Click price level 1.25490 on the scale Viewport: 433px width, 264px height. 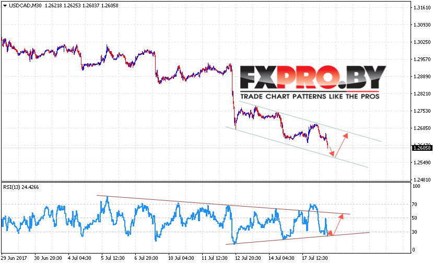pos(422,162)
